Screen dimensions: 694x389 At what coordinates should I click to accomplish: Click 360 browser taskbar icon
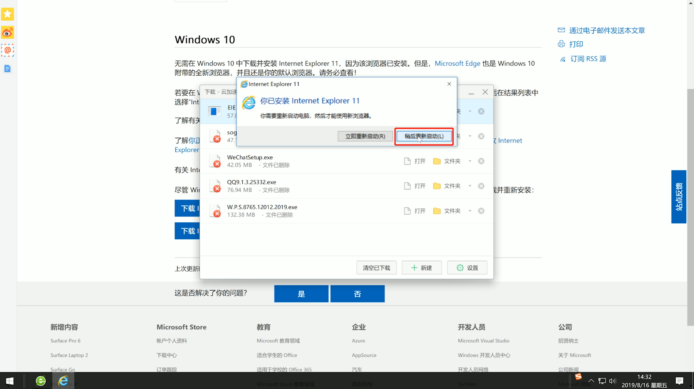click(x=41, y=381)
